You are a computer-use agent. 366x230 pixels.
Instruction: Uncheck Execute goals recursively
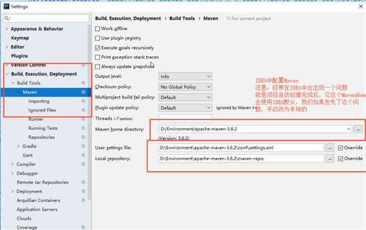click(x=98, y=48)
